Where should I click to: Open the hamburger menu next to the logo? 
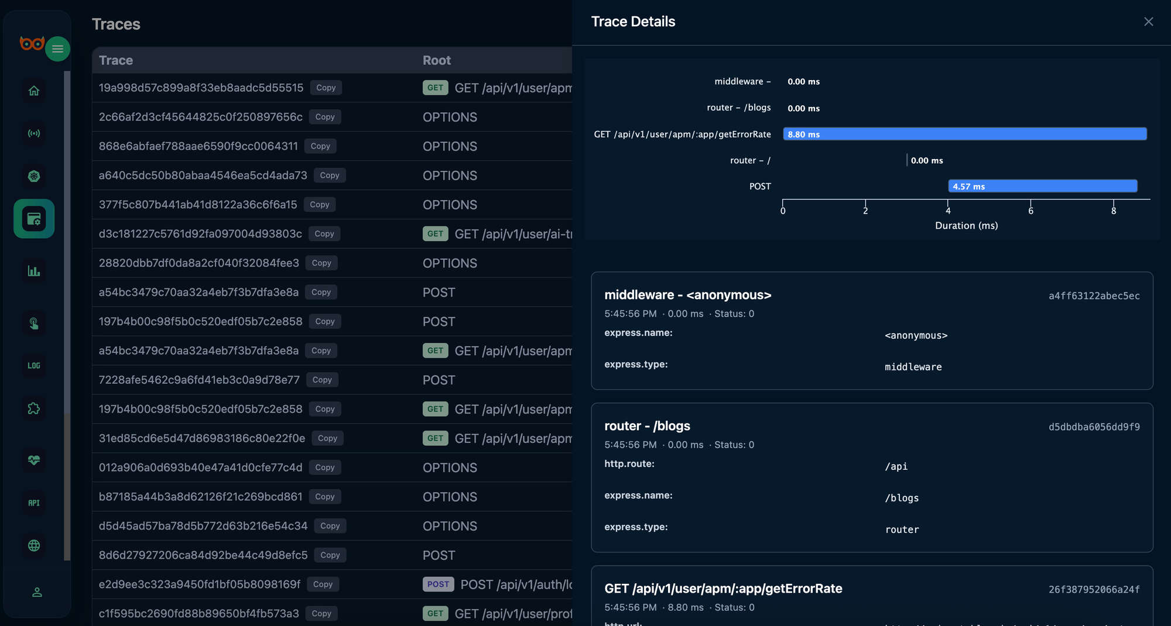(57, 49)
